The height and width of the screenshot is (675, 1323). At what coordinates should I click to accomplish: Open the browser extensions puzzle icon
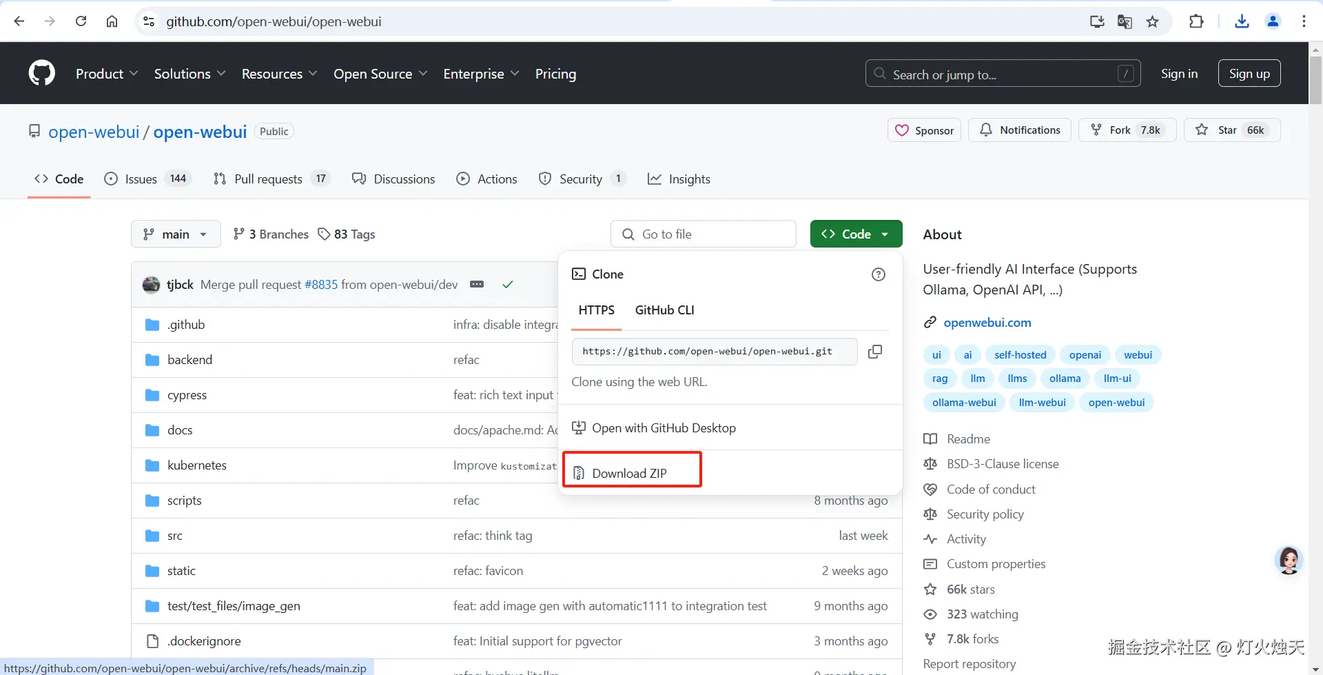coord(1196,21)
